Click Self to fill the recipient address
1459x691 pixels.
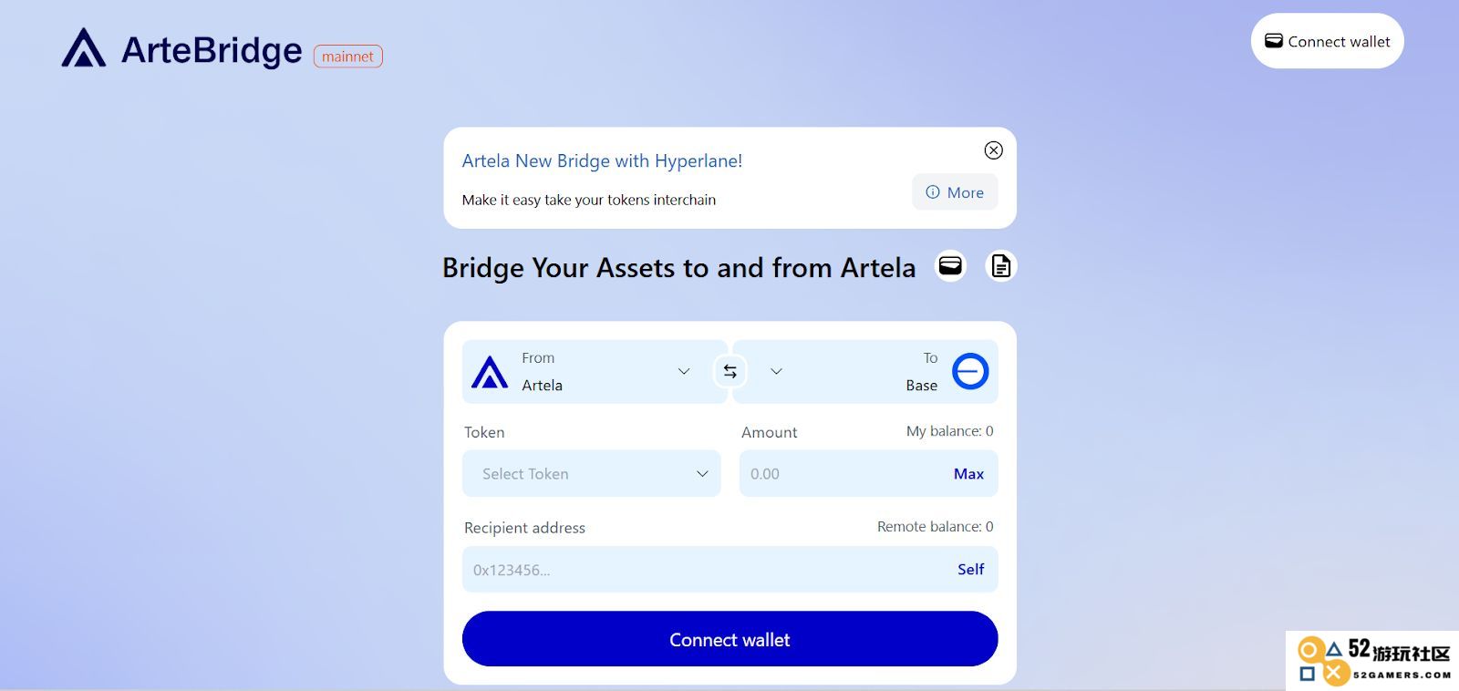[x=970, y=569]
